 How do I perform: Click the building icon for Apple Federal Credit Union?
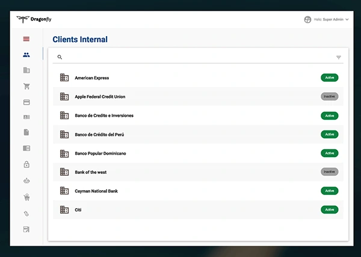[64, 96]
